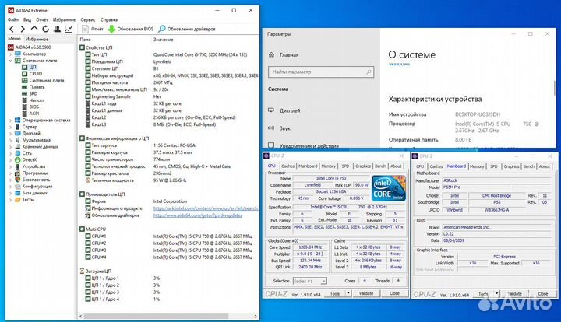Expand Операционная система tree node
Viewport: 561px width, 322px height.
(10, 121)
